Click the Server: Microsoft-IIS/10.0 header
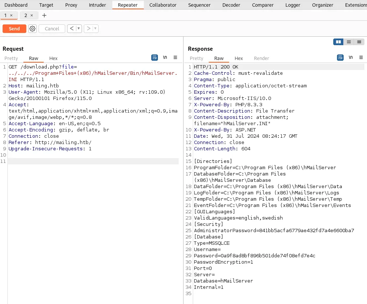 click(232, 98)
